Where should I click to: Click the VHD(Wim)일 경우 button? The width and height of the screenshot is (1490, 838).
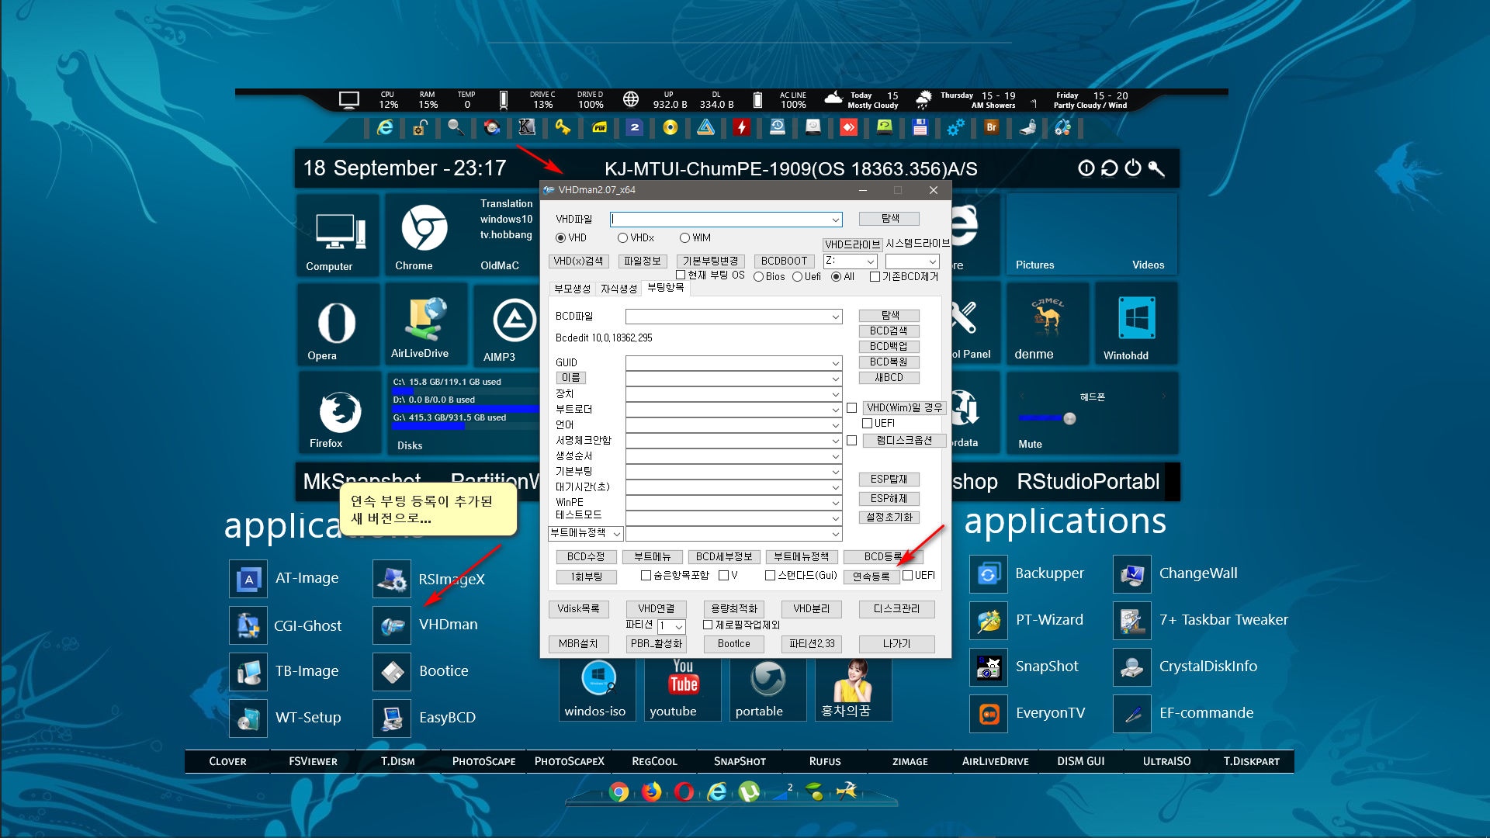[904, 408]
